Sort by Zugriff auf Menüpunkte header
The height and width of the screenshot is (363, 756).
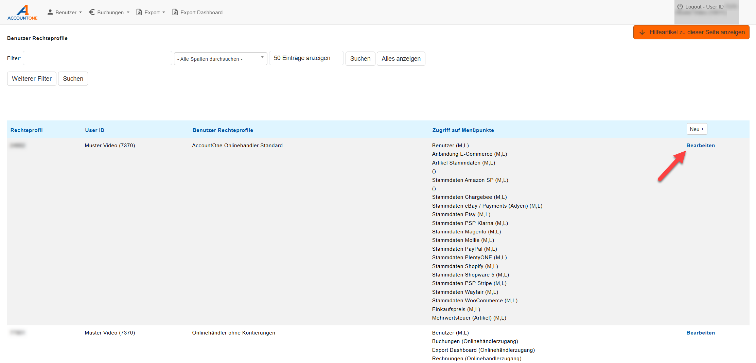[x=463, y=130]
